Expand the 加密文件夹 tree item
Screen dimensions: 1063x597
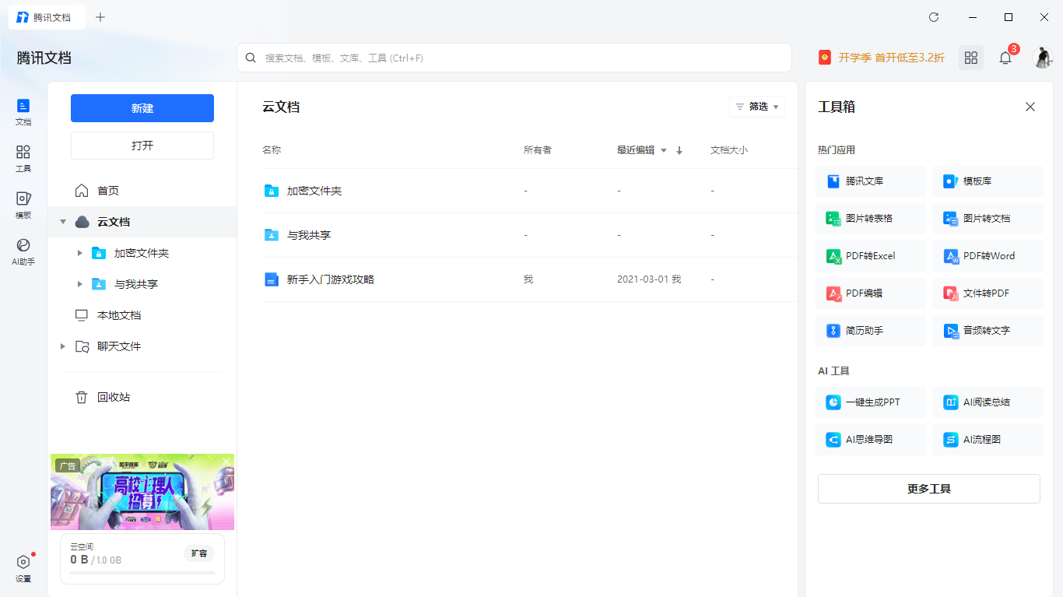80,252
